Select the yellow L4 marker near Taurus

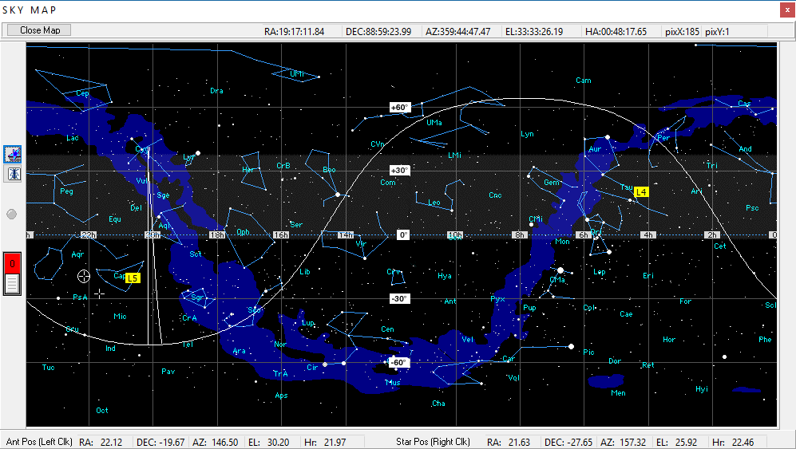[641, 192]
